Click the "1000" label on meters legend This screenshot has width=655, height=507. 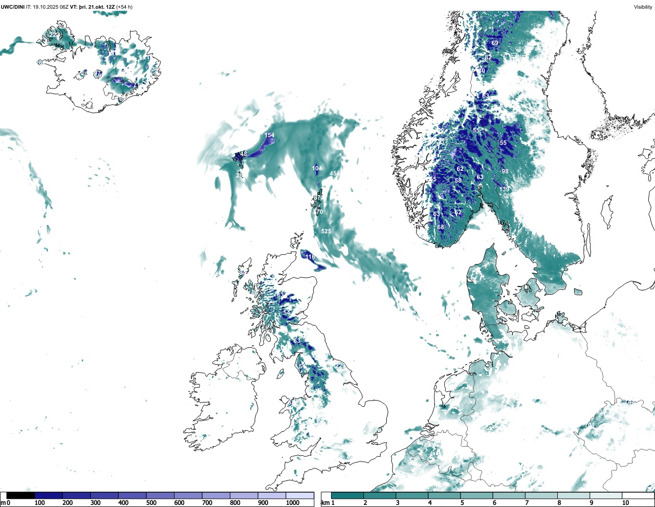pos(293,503)
